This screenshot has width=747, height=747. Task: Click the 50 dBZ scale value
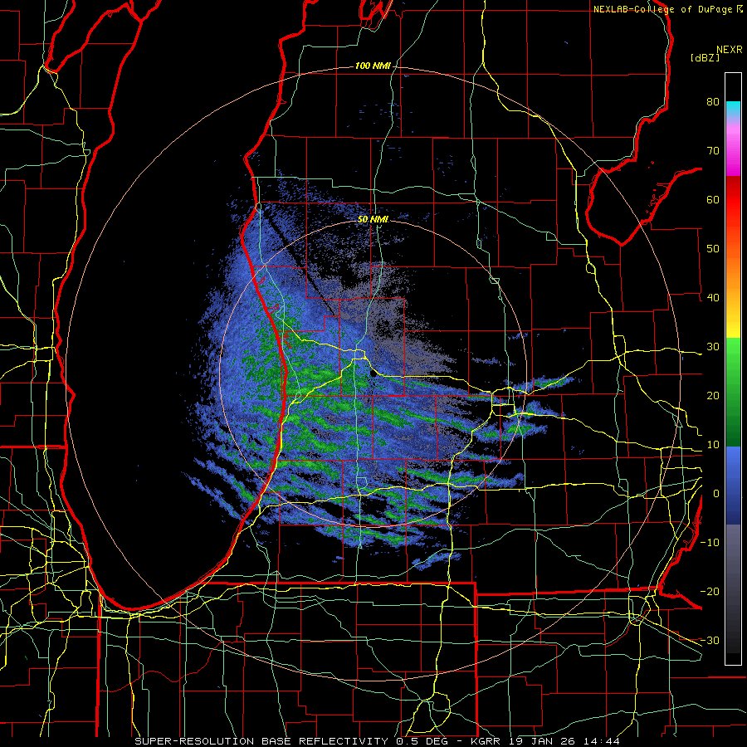[x=713, y=249]
